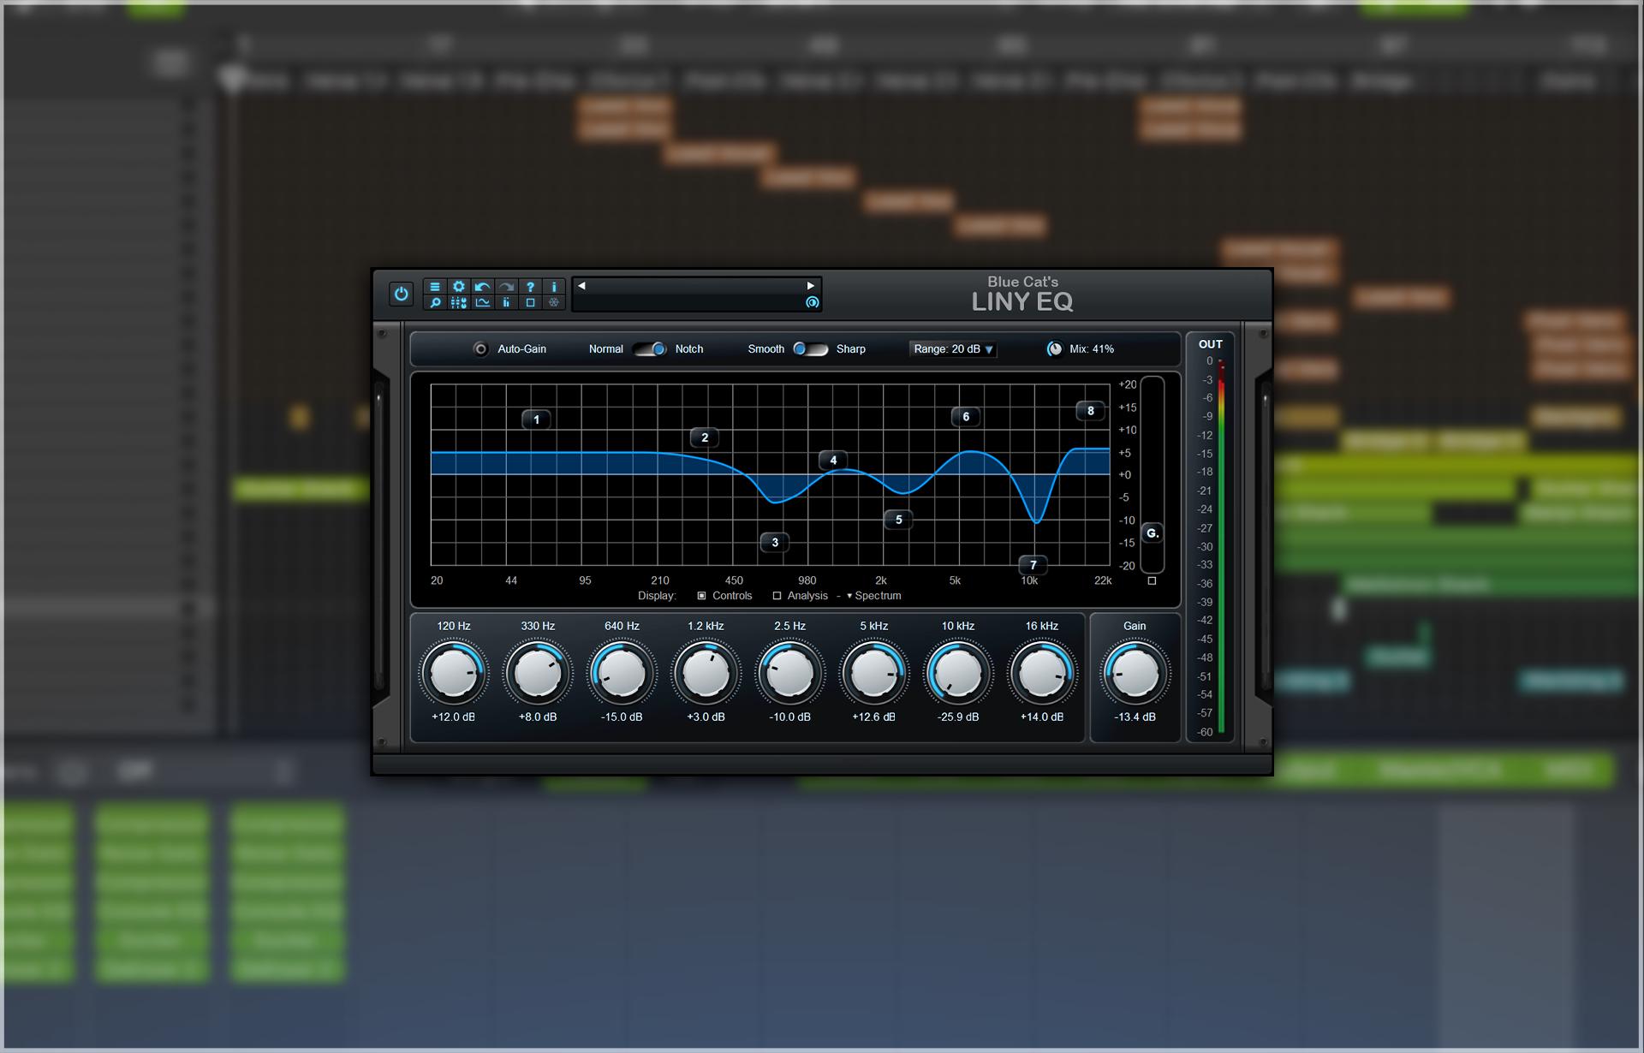
Task: Click the -25.9 dB value text
Action: (957, 717)
